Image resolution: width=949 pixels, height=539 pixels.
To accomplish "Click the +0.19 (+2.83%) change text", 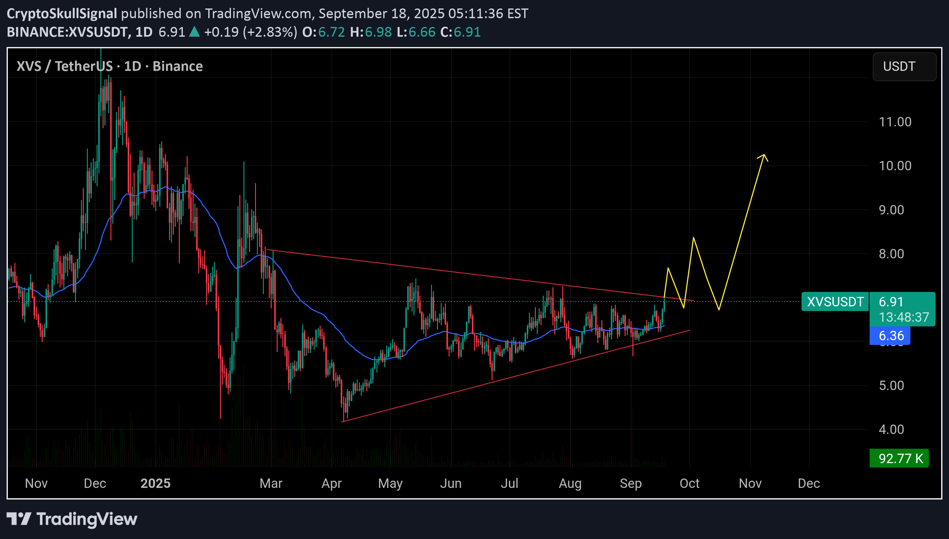I will tap(251, 32).
